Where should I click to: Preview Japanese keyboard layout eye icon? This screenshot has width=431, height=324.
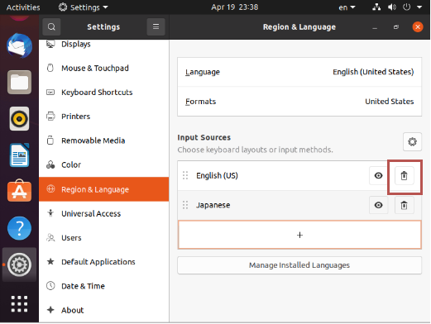coord(378,205)
